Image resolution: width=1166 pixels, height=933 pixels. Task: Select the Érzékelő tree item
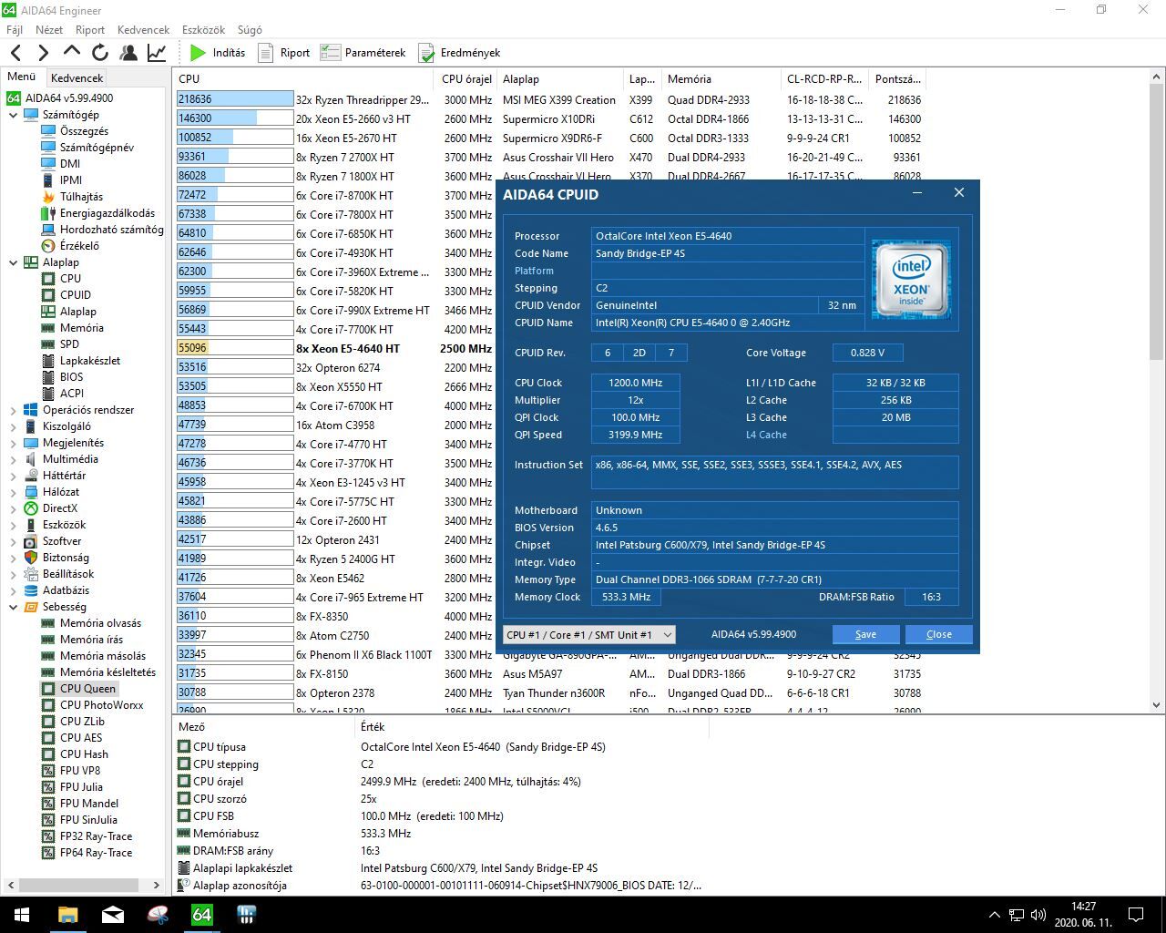(79, 246)
